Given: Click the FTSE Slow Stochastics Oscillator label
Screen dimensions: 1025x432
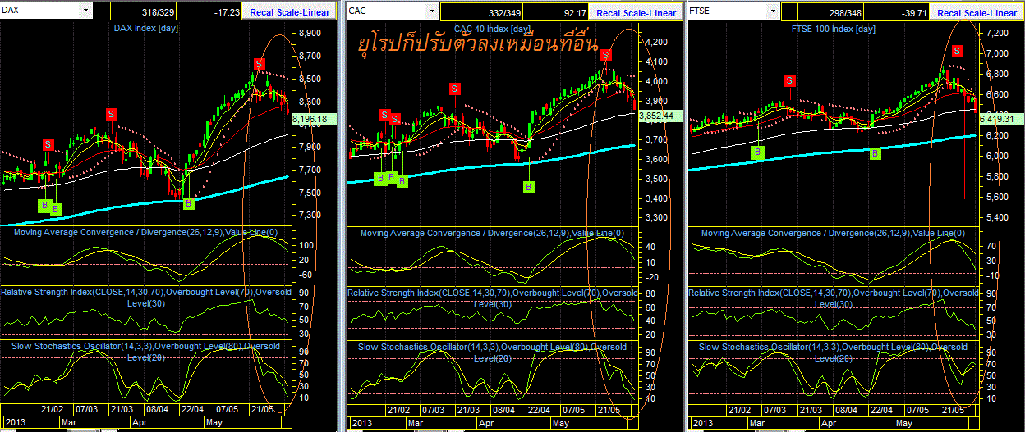Looking at the screenshot, I should click(x=833, y=352).
